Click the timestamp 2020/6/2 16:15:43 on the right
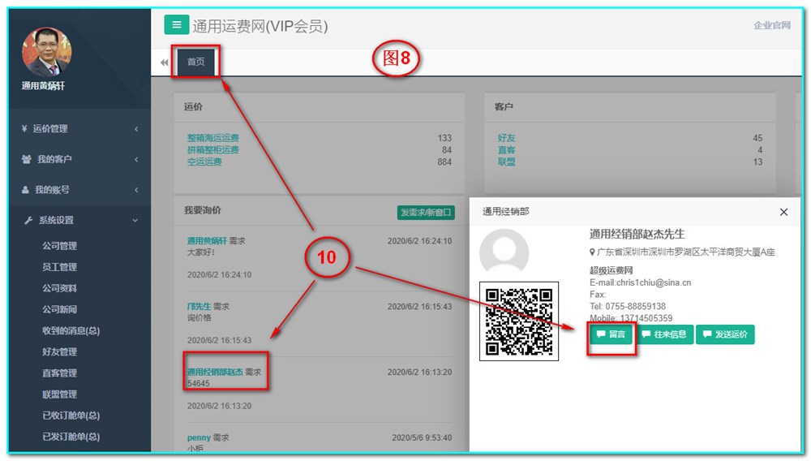Viewport: 811px width, 461px height. (x=419, y=306)
